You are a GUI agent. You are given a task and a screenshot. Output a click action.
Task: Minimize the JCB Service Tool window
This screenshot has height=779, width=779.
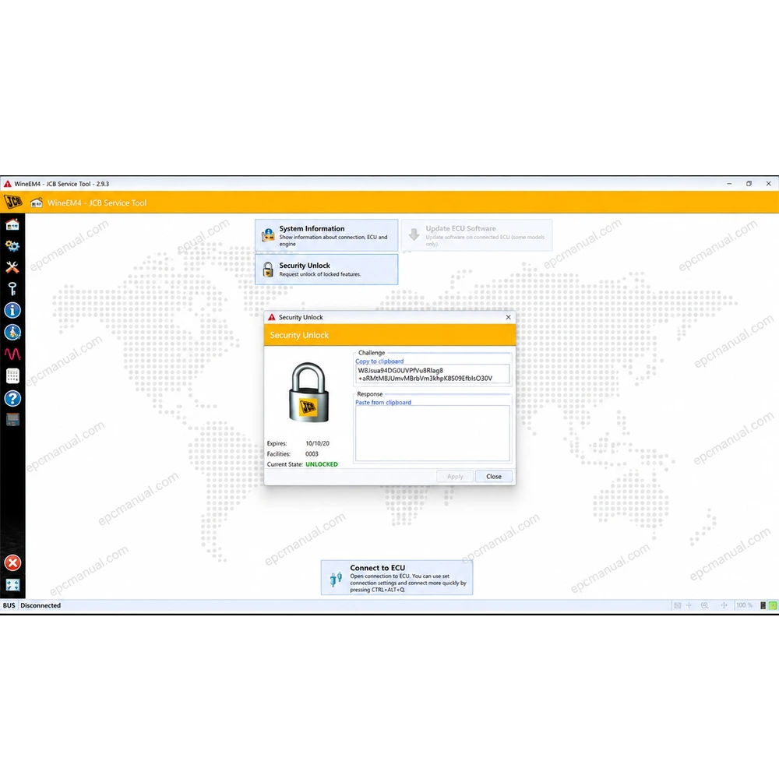729,183
